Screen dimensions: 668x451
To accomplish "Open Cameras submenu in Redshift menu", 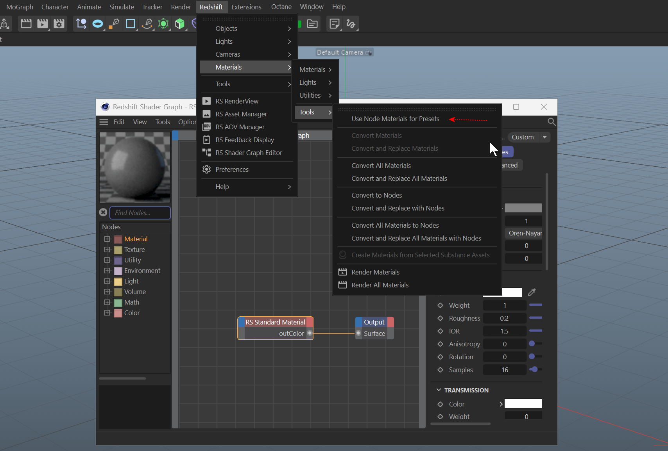I will coord(247,54).
